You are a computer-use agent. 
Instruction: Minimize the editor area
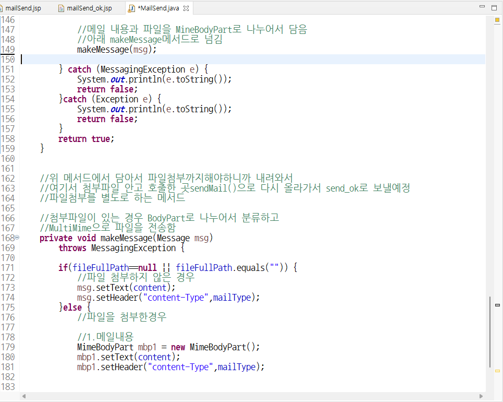tap(482, 7)
